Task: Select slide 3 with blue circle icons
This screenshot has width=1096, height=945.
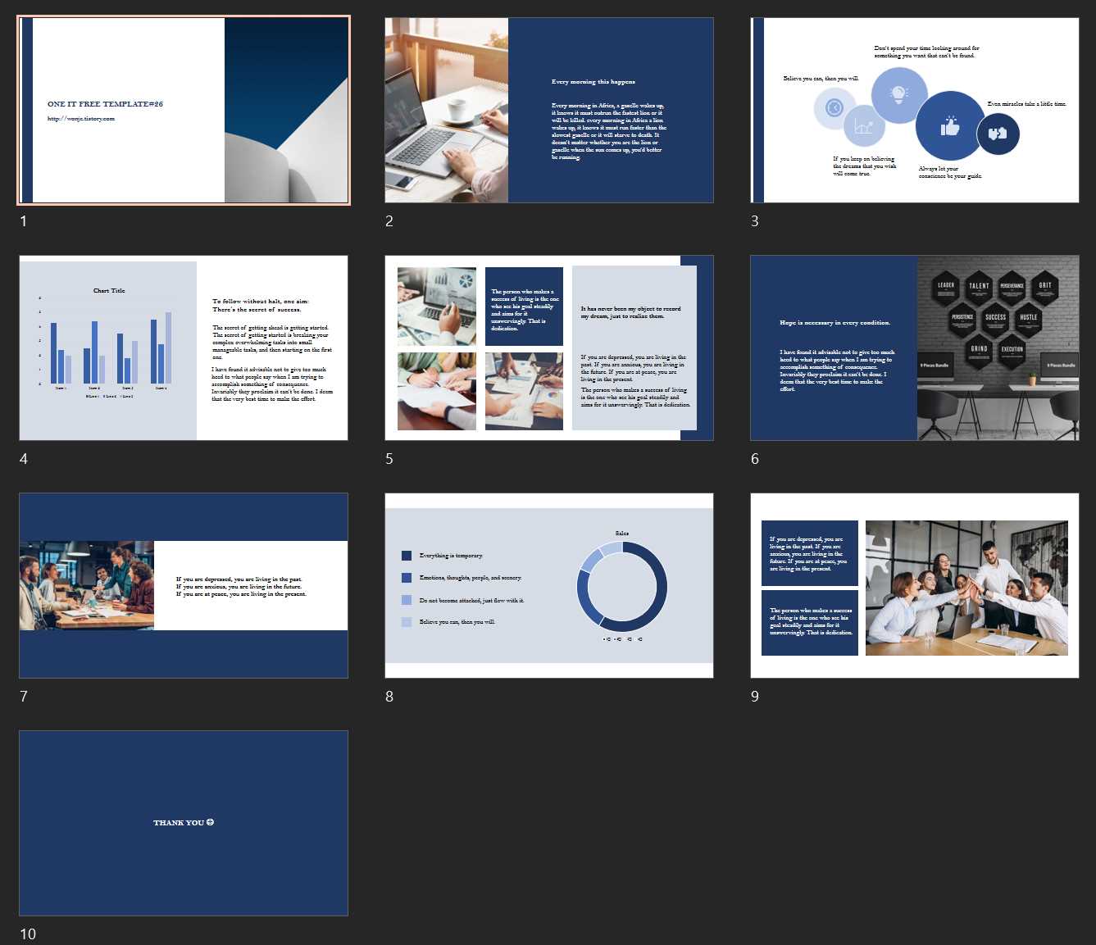Action: 915,110
